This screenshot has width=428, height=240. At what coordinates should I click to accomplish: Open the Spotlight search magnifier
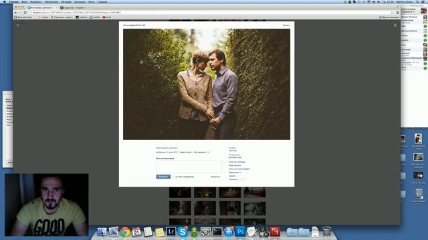417,1
